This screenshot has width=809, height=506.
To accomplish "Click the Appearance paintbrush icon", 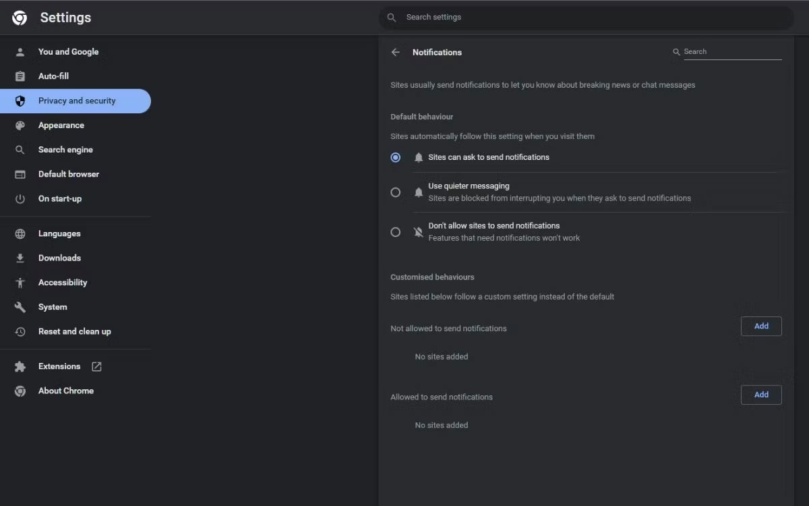I will pos(20,125).
